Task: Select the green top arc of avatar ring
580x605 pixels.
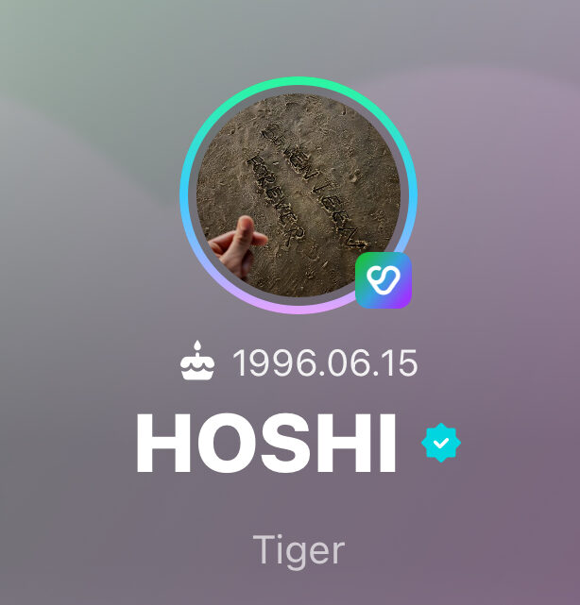Action: pyautogui.click(x=299, y=81)
